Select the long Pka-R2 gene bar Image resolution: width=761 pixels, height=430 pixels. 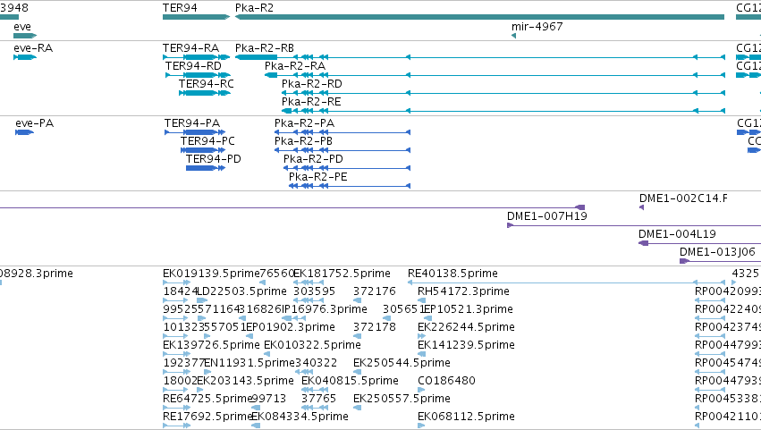(x=479, y=17)
